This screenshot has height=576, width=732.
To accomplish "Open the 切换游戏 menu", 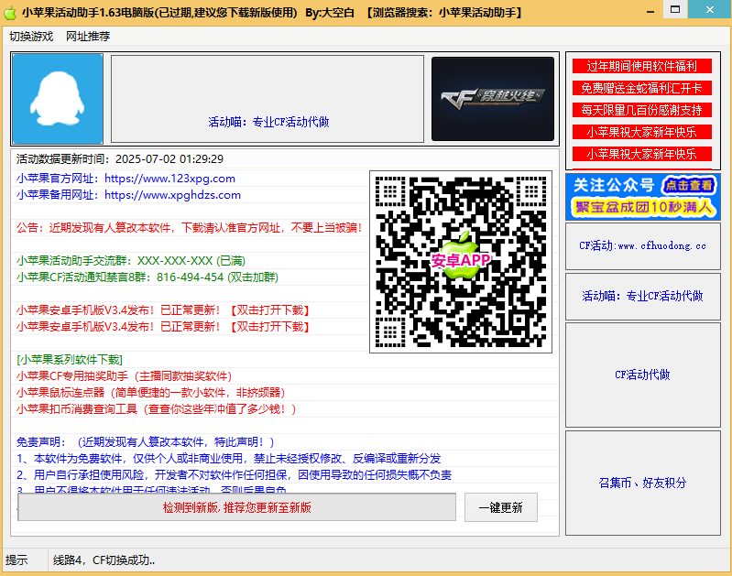I will tap(31, 37).
